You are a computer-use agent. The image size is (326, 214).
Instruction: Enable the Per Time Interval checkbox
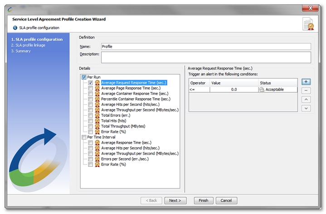pyautogui.click(x=84, y=137)
